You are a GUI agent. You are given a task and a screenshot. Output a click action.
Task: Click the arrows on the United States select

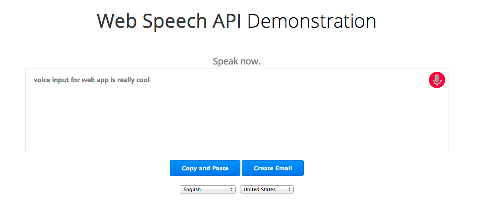pos(290,189)
